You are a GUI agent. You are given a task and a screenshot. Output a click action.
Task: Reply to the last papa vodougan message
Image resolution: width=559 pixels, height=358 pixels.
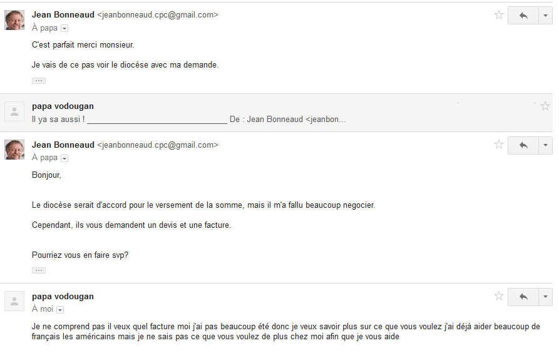pos(523,296)
